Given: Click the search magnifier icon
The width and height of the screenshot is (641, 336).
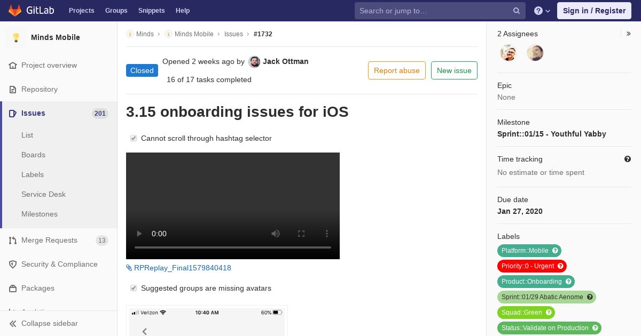Looking at the screenshot, I should (x=517, y=11).
